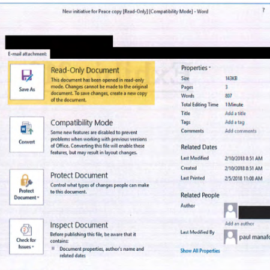
Task: Click the Add a title field
Action: click(235, 113)
